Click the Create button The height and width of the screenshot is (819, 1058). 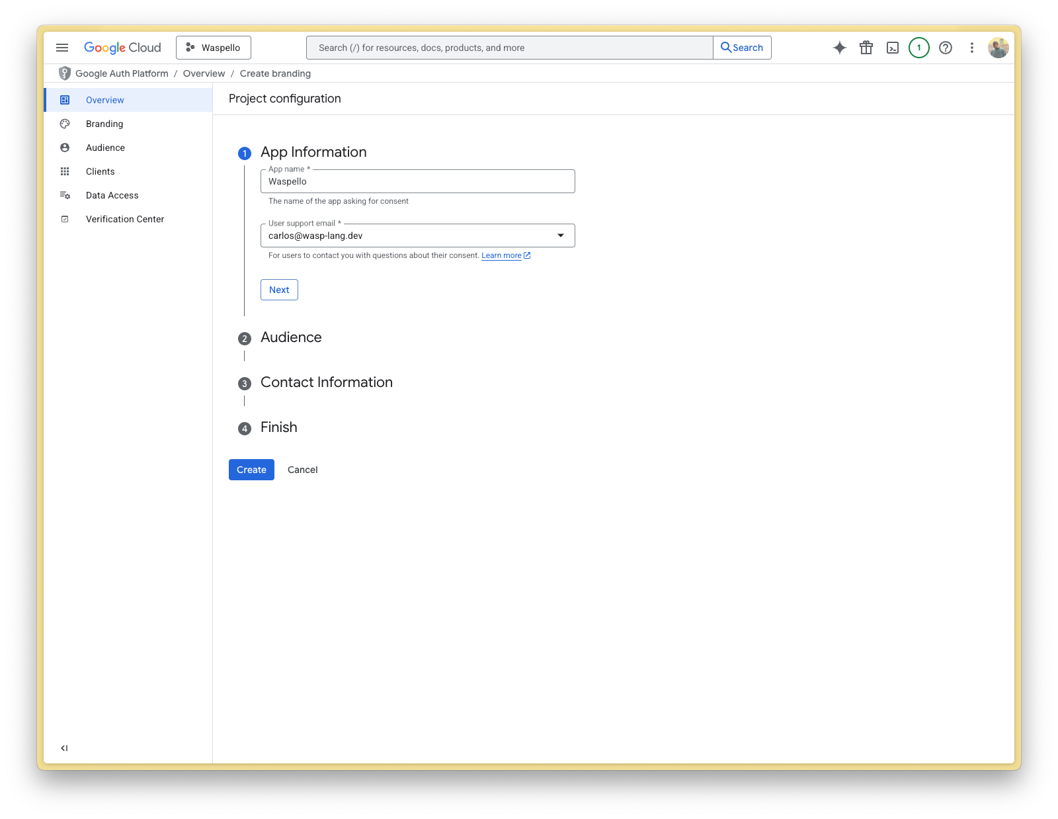pyautogui.click(x=251, y=469)
